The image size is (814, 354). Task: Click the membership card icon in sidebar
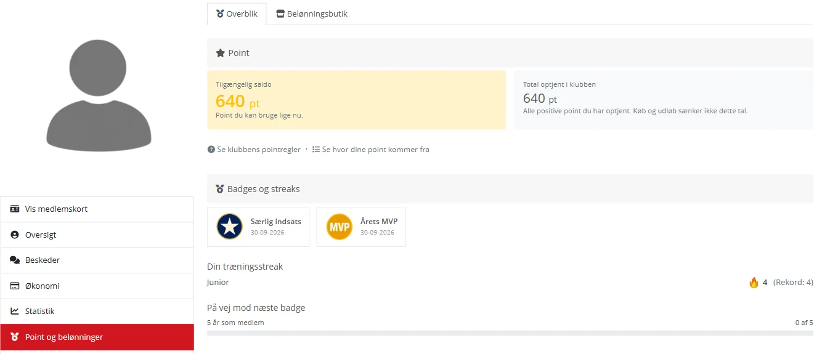(x=15, y=209)
